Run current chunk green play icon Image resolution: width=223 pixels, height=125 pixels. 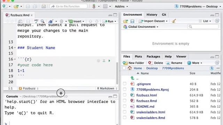tap(109, 61)
